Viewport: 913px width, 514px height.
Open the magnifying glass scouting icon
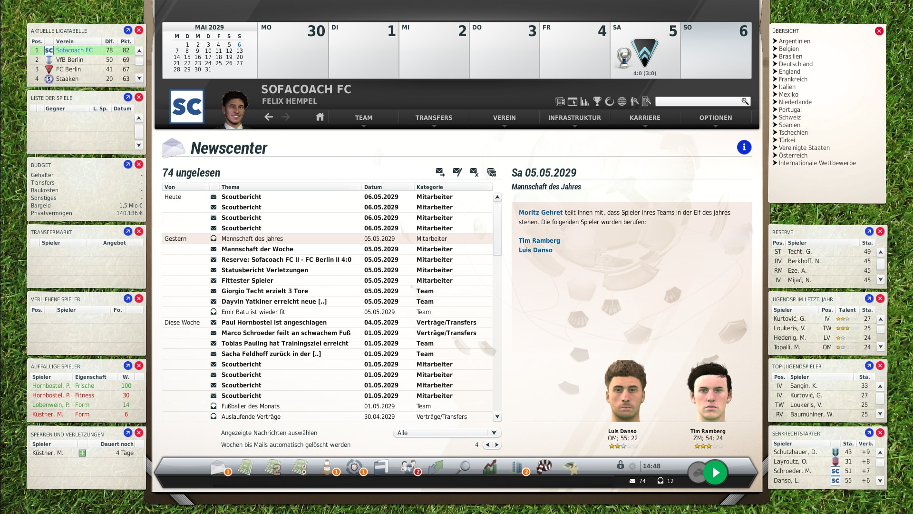click(463, 467)
